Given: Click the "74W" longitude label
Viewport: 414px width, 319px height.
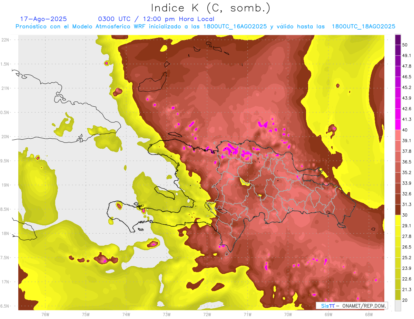Looking at the screenshot, I should pos(126,314).
